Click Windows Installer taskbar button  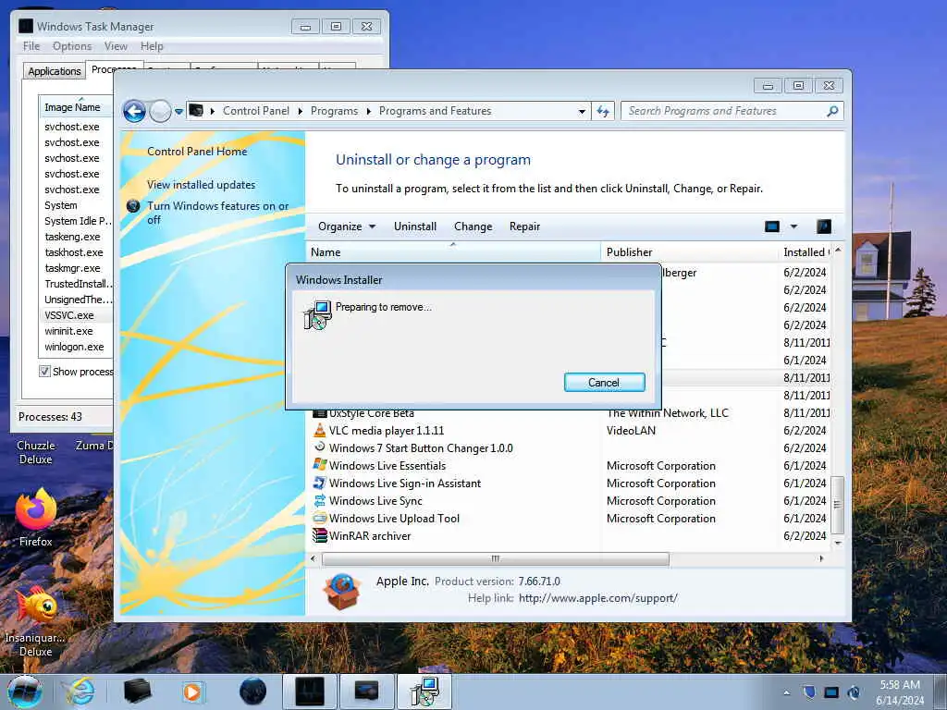[x=424, y=692]
